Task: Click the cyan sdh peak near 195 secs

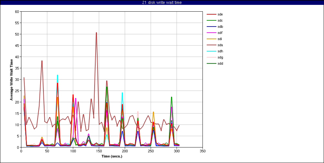Action: pyautogui.click(x=122, y=93)
